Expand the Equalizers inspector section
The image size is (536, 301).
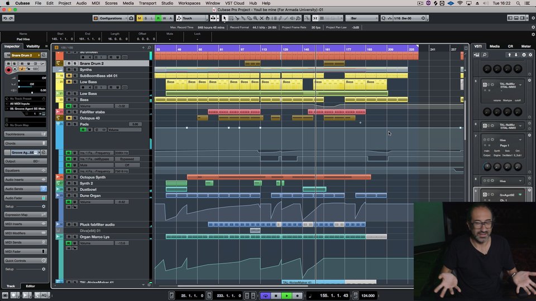point(25,171)
